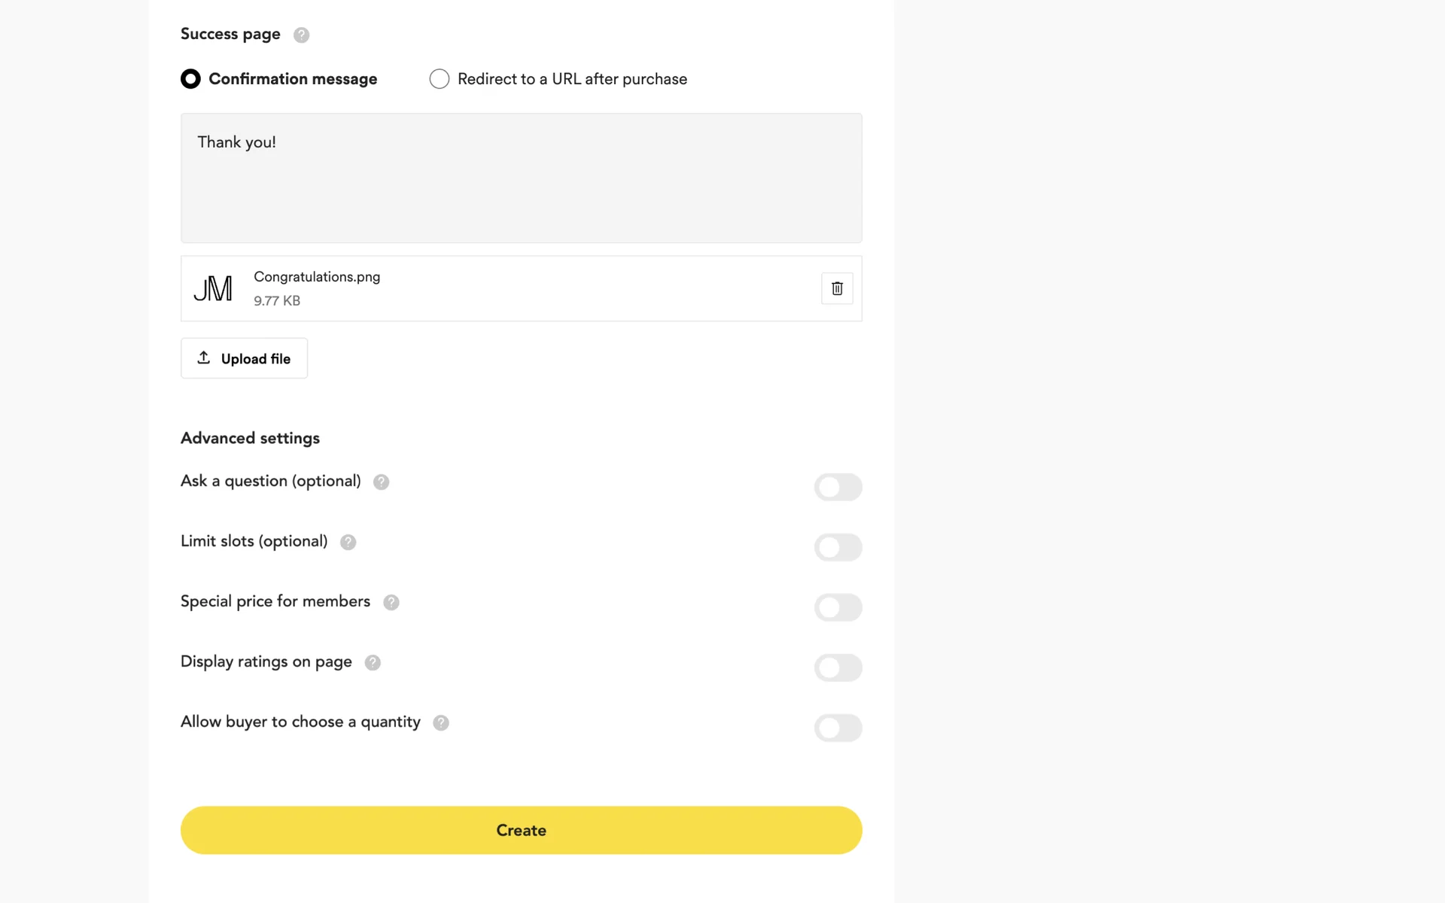
Task: Click help icon beside Limit slots
Action: (348, 543)
